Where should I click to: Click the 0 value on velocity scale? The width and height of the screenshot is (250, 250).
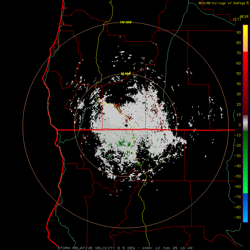(240, 125)
